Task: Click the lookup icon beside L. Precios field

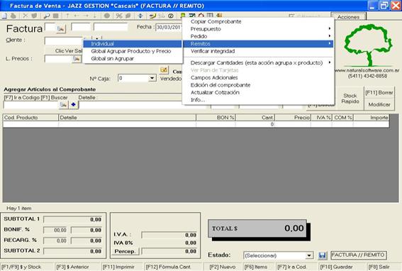Action: (x=77, y=59)
